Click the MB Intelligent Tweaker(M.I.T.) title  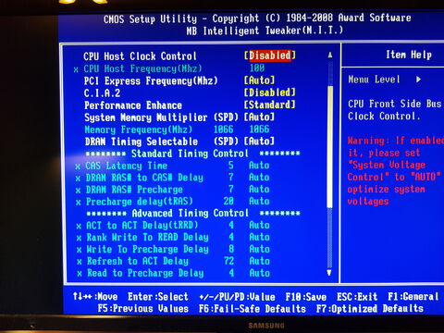[265, 31]
